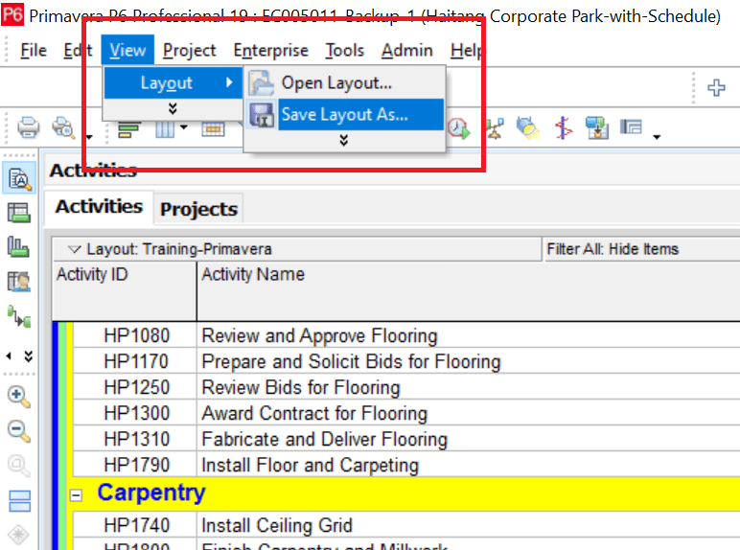This screenshot has width=740, height=550.
Task: Choose Save Layout As menu entry
Action: click(x=345, y=115)
